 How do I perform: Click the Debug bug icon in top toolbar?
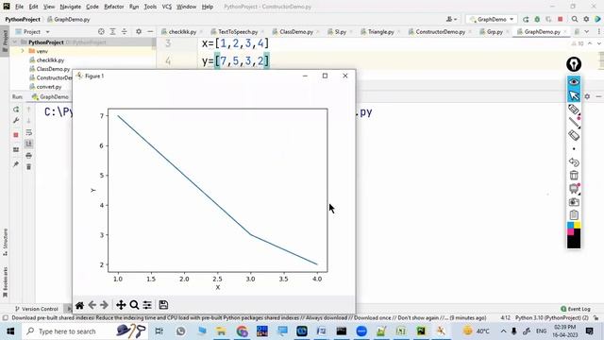coord(537,19)
